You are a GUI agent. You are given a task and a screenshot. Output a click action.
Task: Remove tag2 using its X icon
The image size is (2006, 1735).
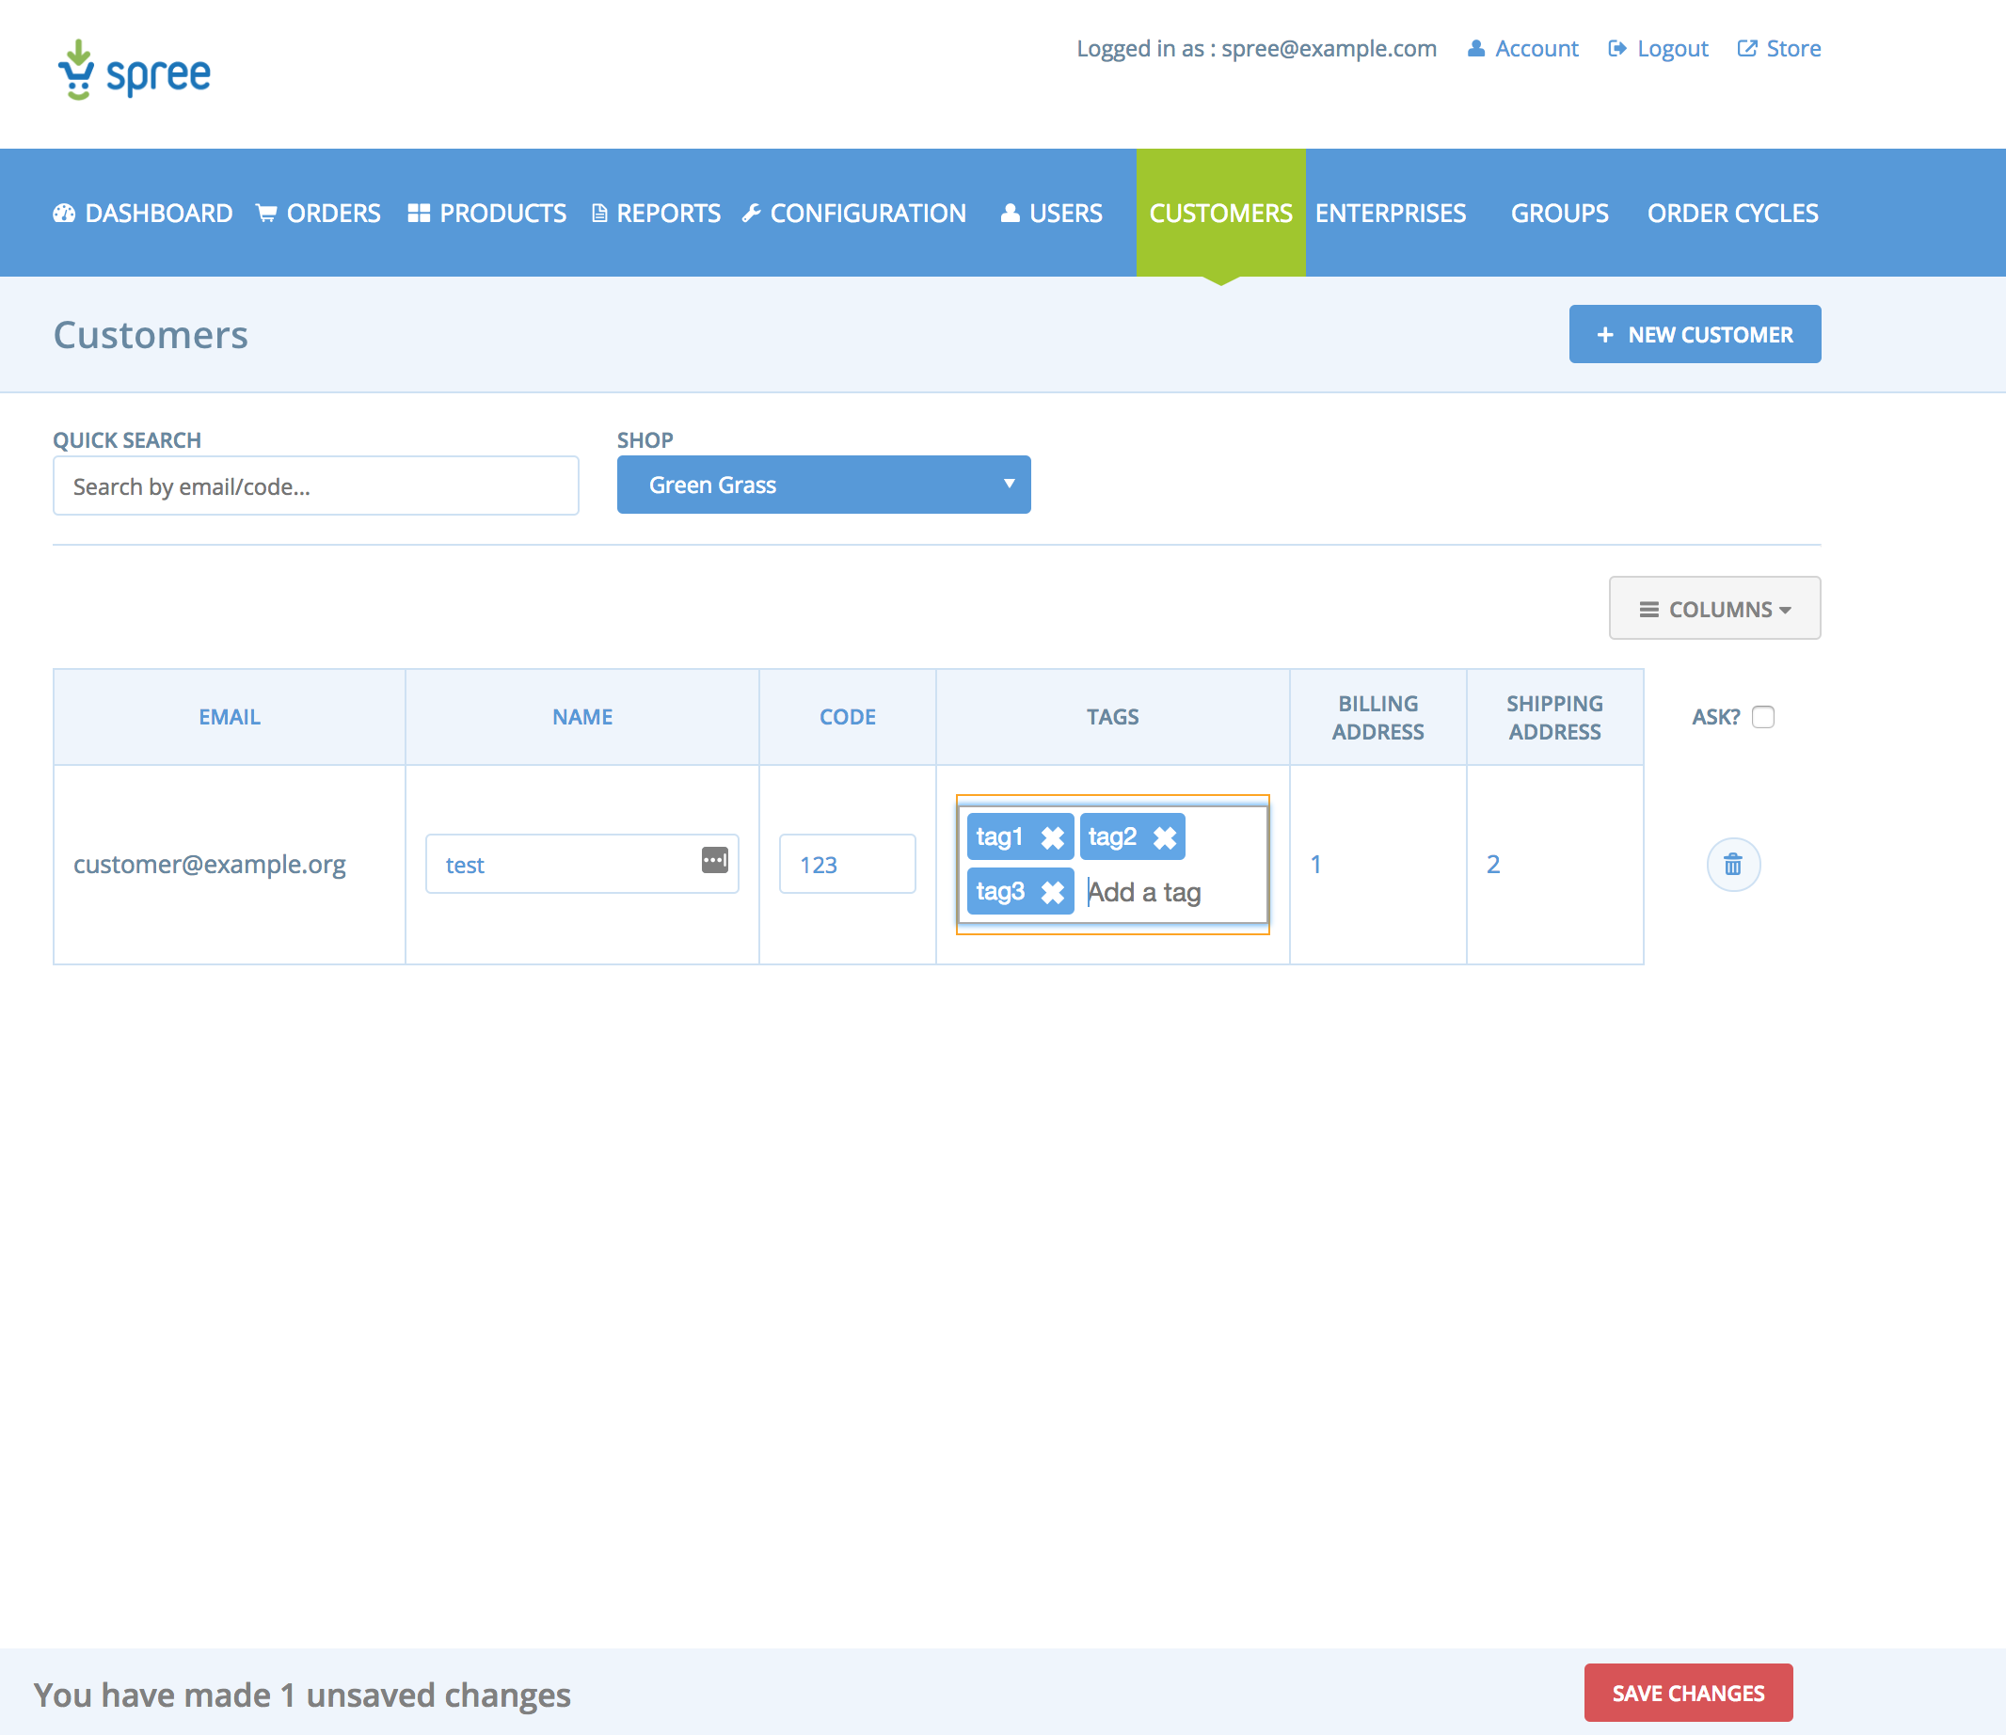[1164, 837]
